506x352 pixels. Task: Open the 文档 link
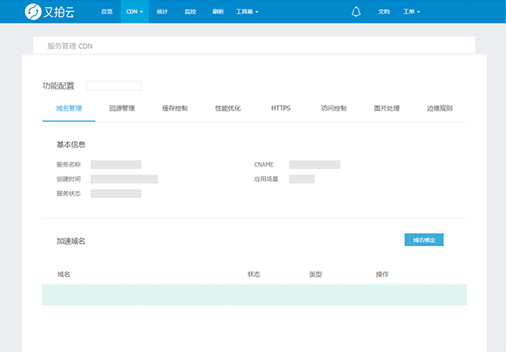pyautogui.click(x=384, y=12)
